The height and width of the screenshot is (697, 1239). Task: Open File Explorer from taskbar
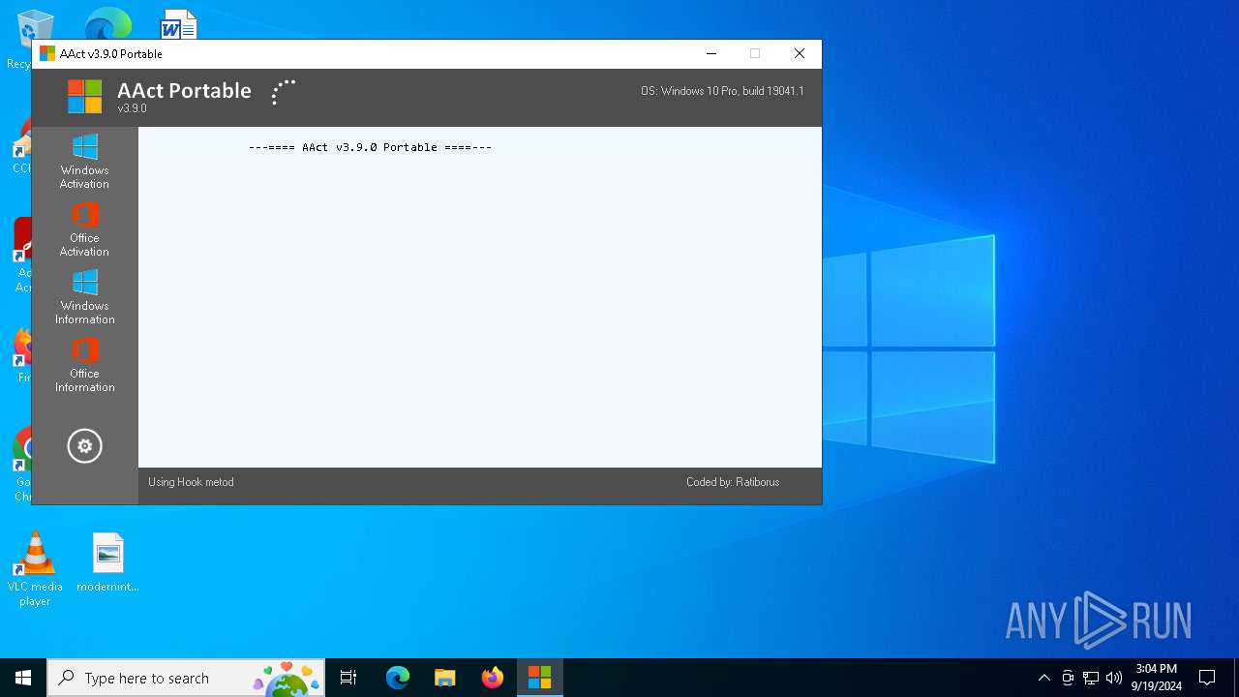click(445, 678)
